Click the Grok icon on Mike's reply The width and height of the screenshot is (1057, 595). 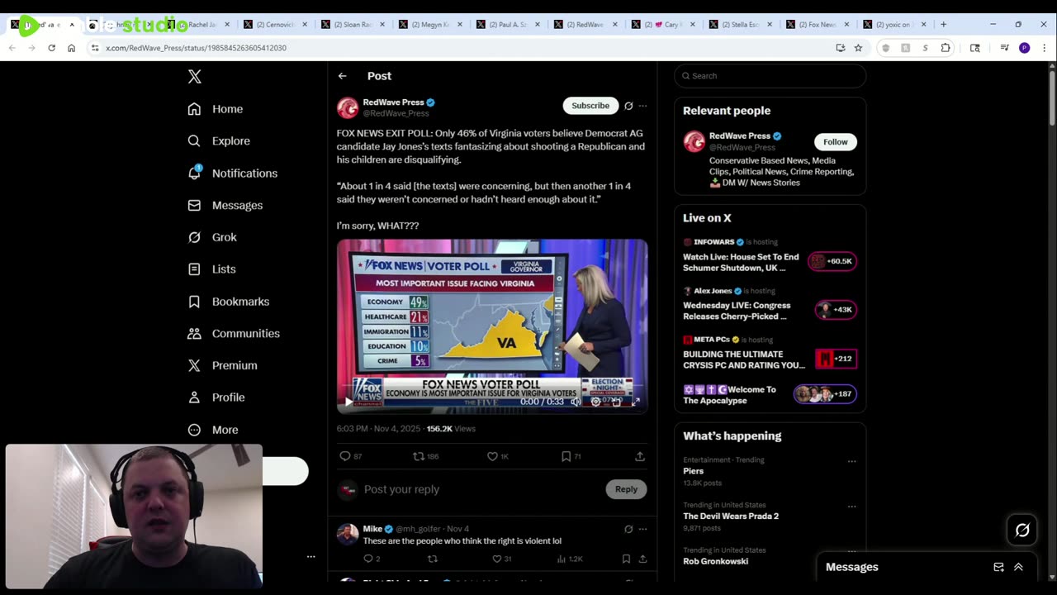(628, 529)
